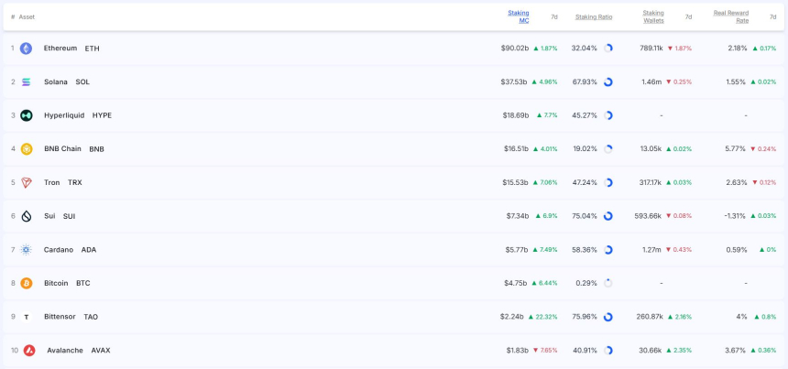The height and width of the screenshot is (369, 788).
Task: Click Solana's 1.46m staking wallets value
Action: click(x=651, y=81)
